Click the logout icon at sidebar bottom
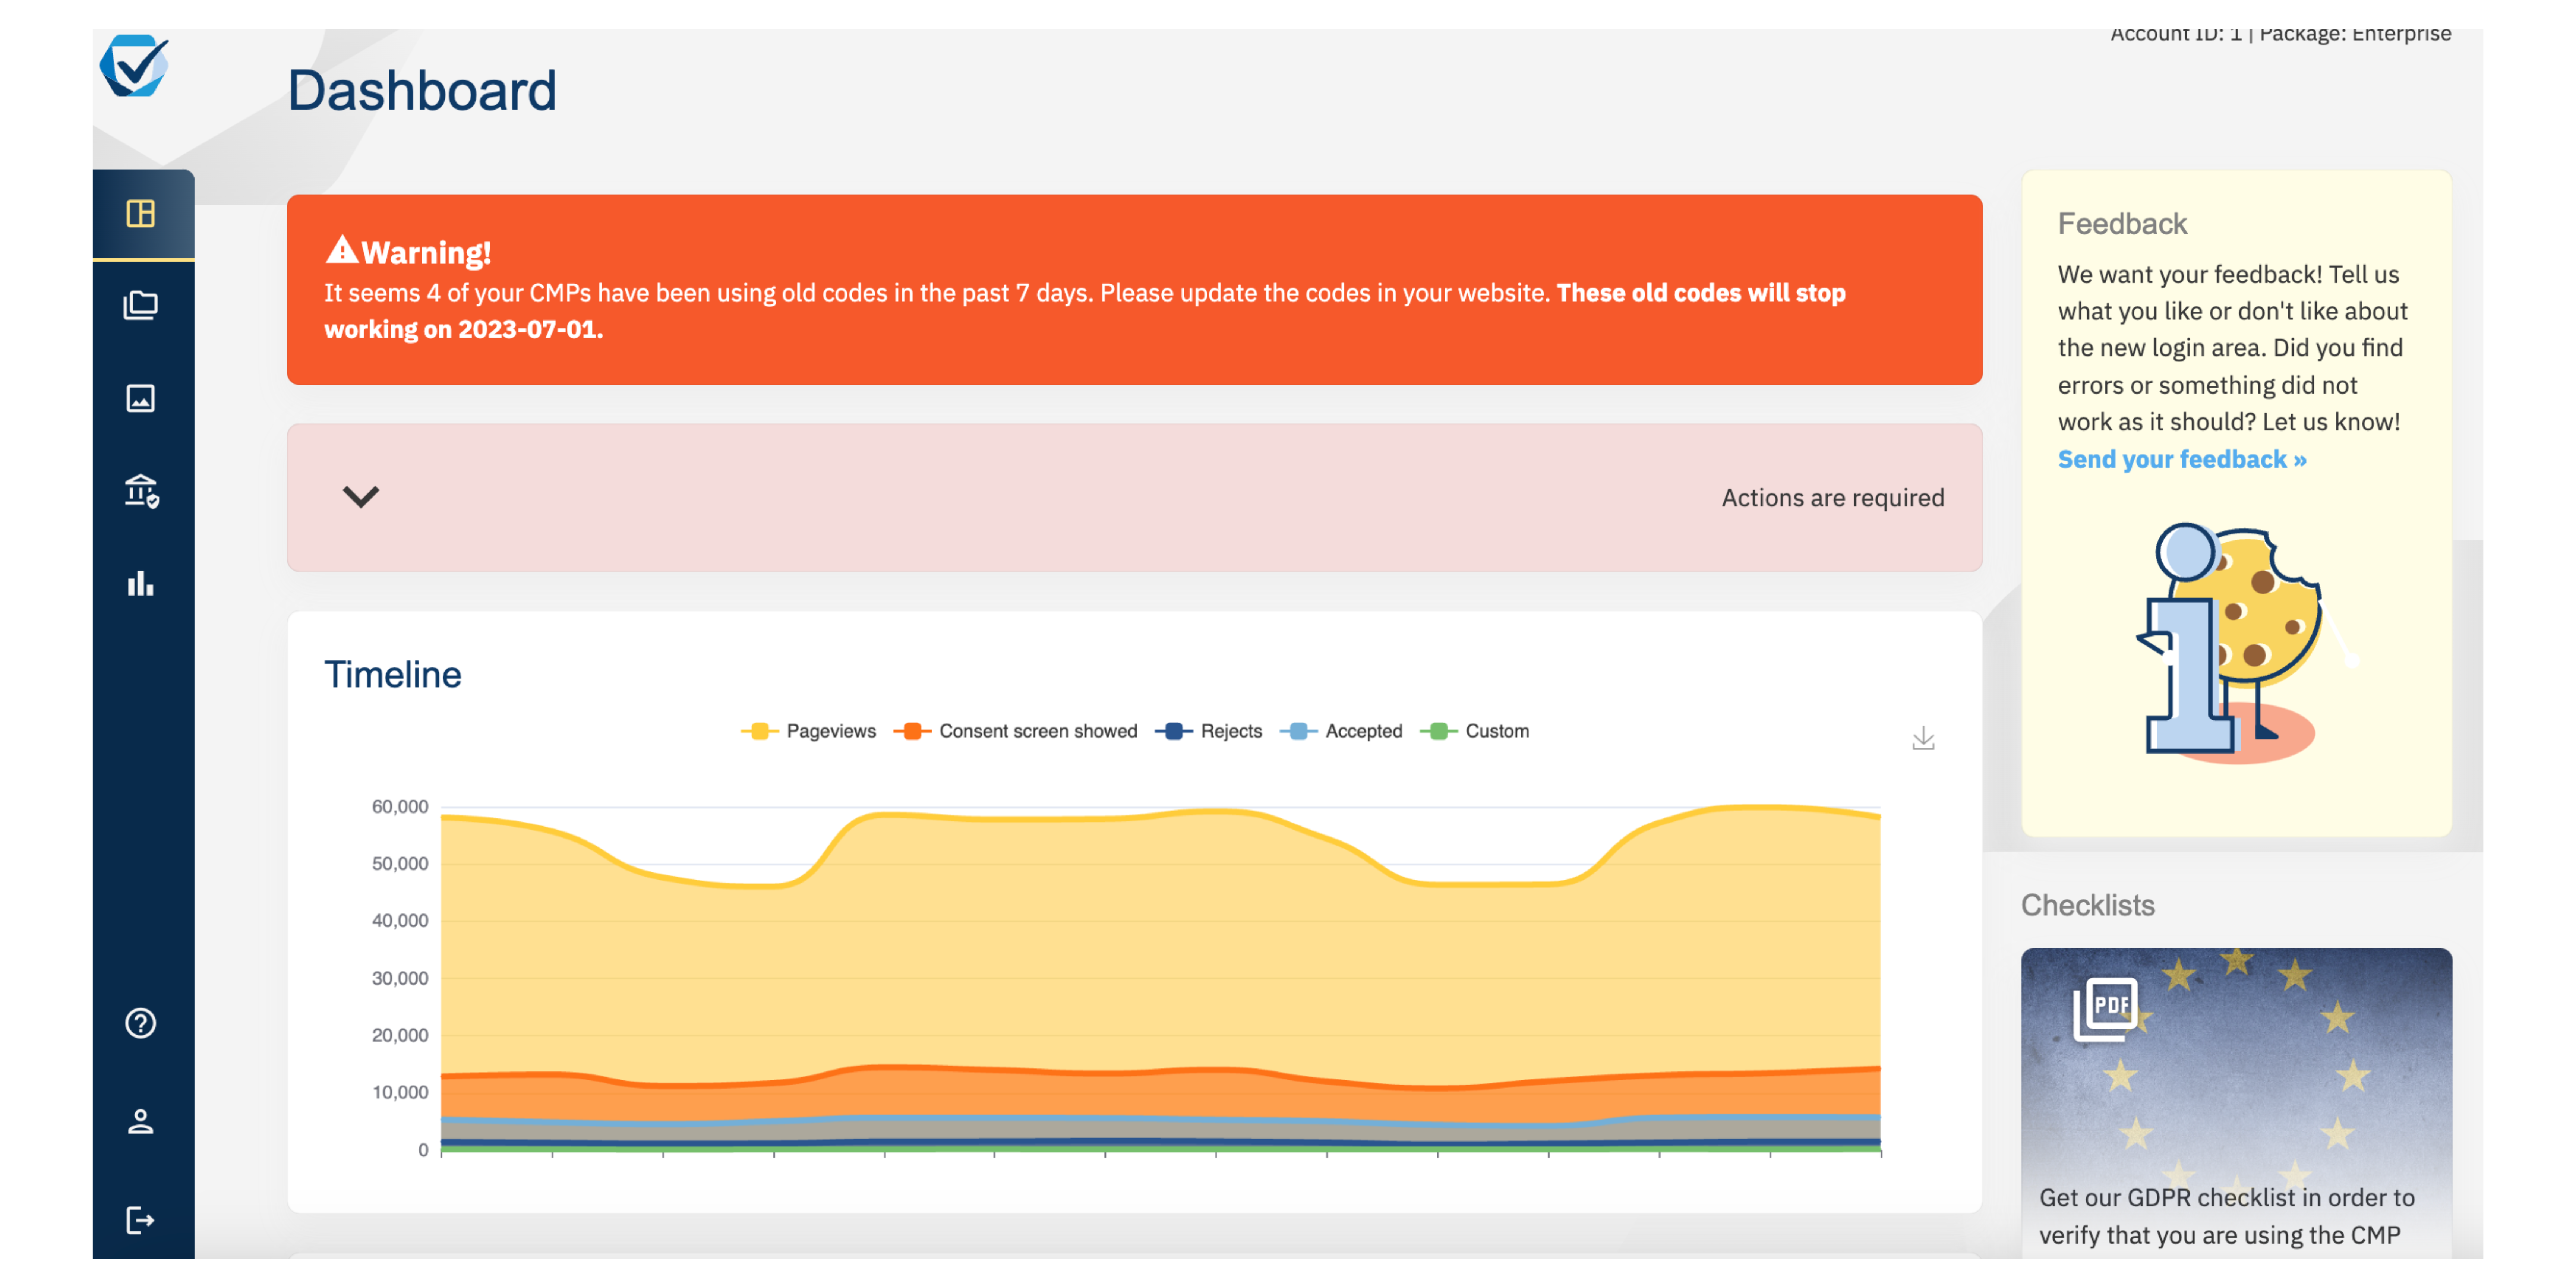The width and height of the screenshot is (2576, 1288). tap(141, 1219)
